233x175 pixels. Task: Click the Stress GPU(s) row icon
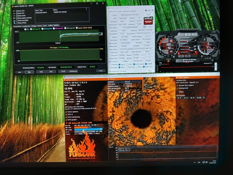point(14,23)
